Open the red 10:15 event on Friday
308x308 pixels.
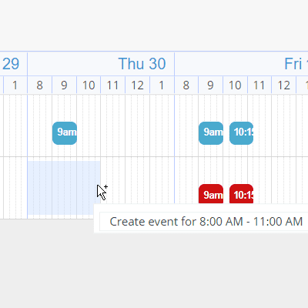pos(241,194)
